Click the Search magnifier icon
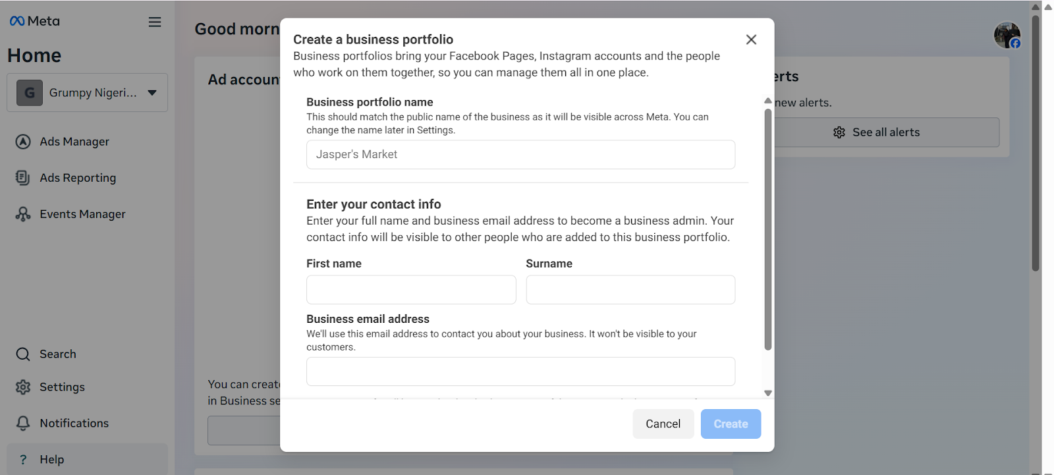The image size is (1054, 475). [x=23, y=354]
